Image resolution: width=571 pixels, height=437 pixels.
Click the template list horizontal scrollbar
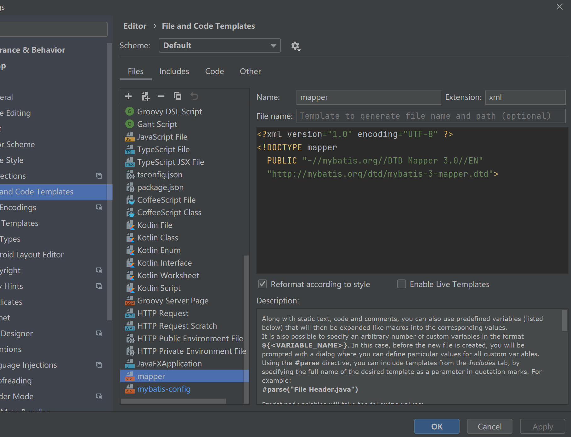click(173, 401)
